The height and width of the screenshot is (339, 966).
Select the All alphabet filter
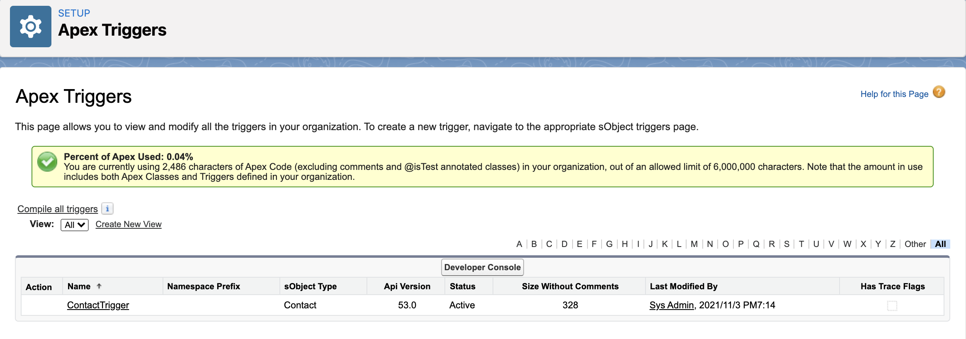[x=940, y=244]
